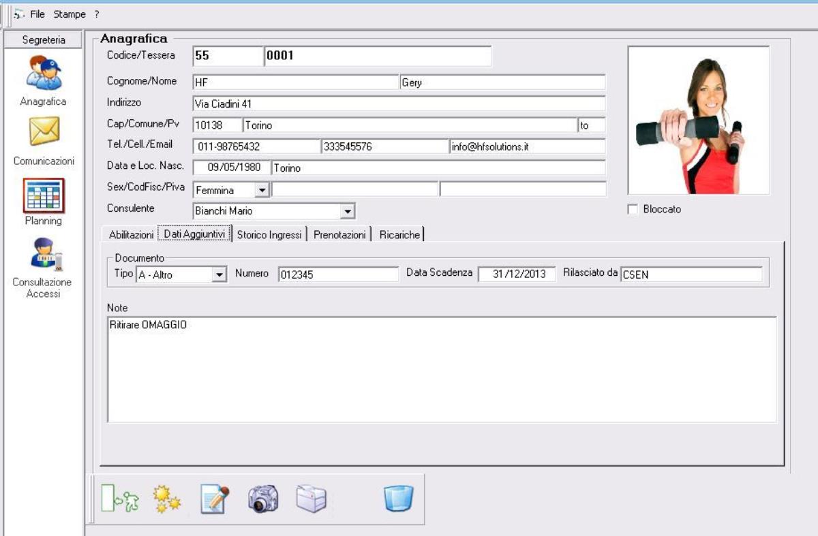
Task: Click the blue trash bin icon
Action: (x=399, y=499)
